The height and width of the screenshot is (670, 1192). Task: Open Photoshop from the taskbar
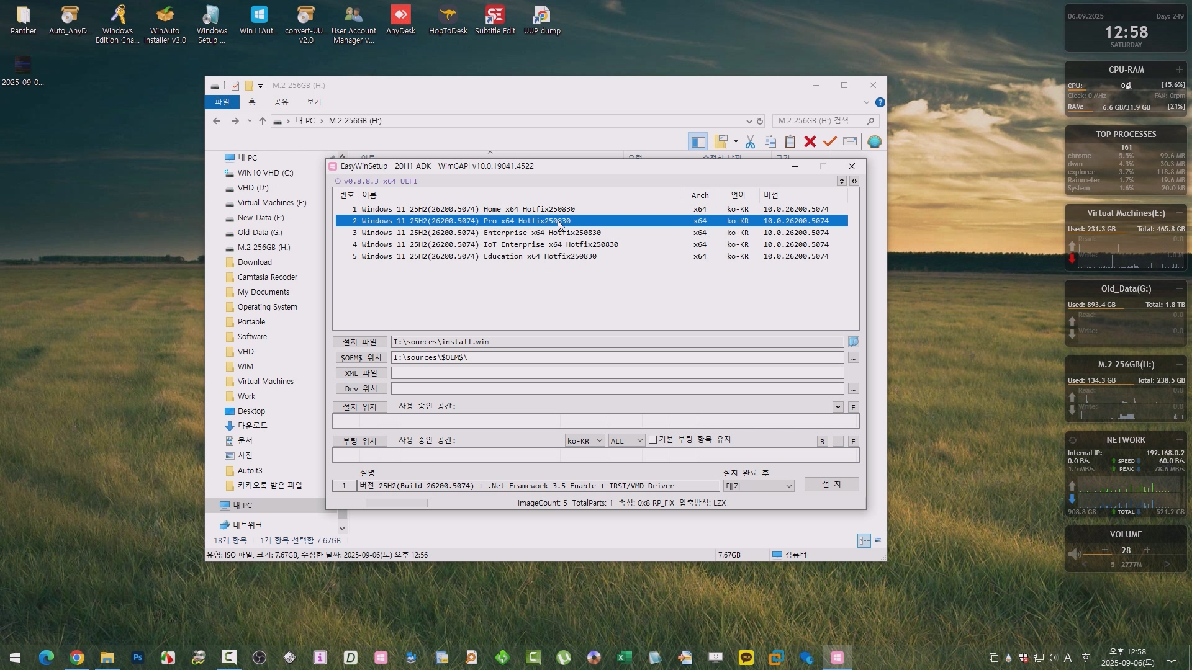138,658
